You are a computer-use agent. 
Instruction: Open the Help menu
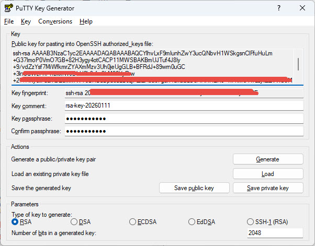[x=86, y=21]
